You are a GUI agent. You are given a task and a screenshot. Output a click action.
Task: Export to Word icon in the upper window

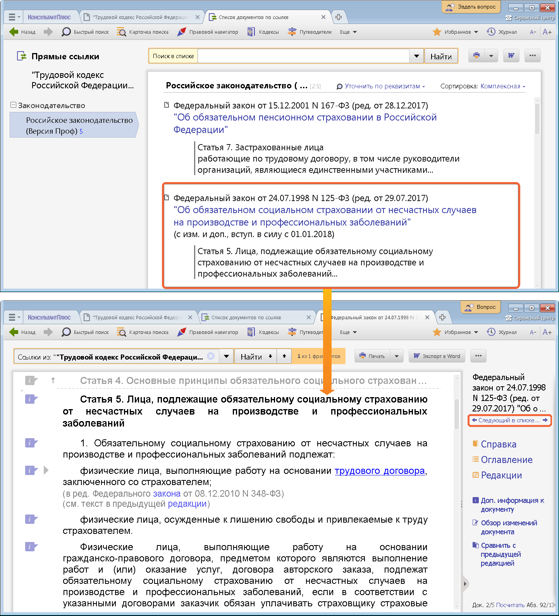[511, 55]
